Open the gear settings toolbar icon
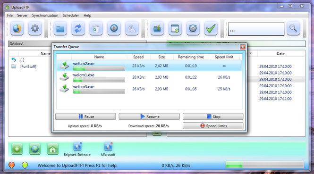 point(35,29)
